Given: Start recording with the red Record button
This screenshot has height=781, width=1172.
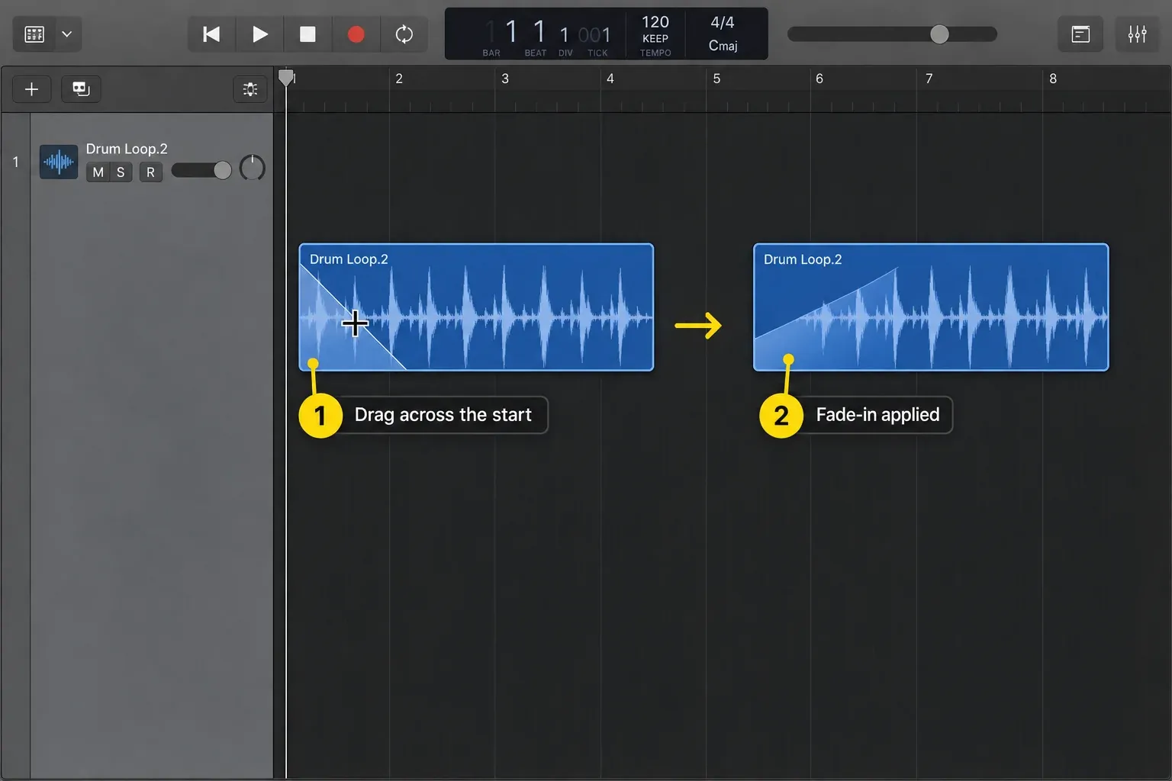Looking at the screenshot, I should (356, 34).
